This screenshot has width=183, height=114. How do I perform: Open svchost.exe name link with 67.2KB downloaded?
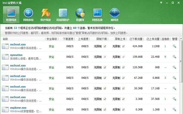click(x=18, y=76)
